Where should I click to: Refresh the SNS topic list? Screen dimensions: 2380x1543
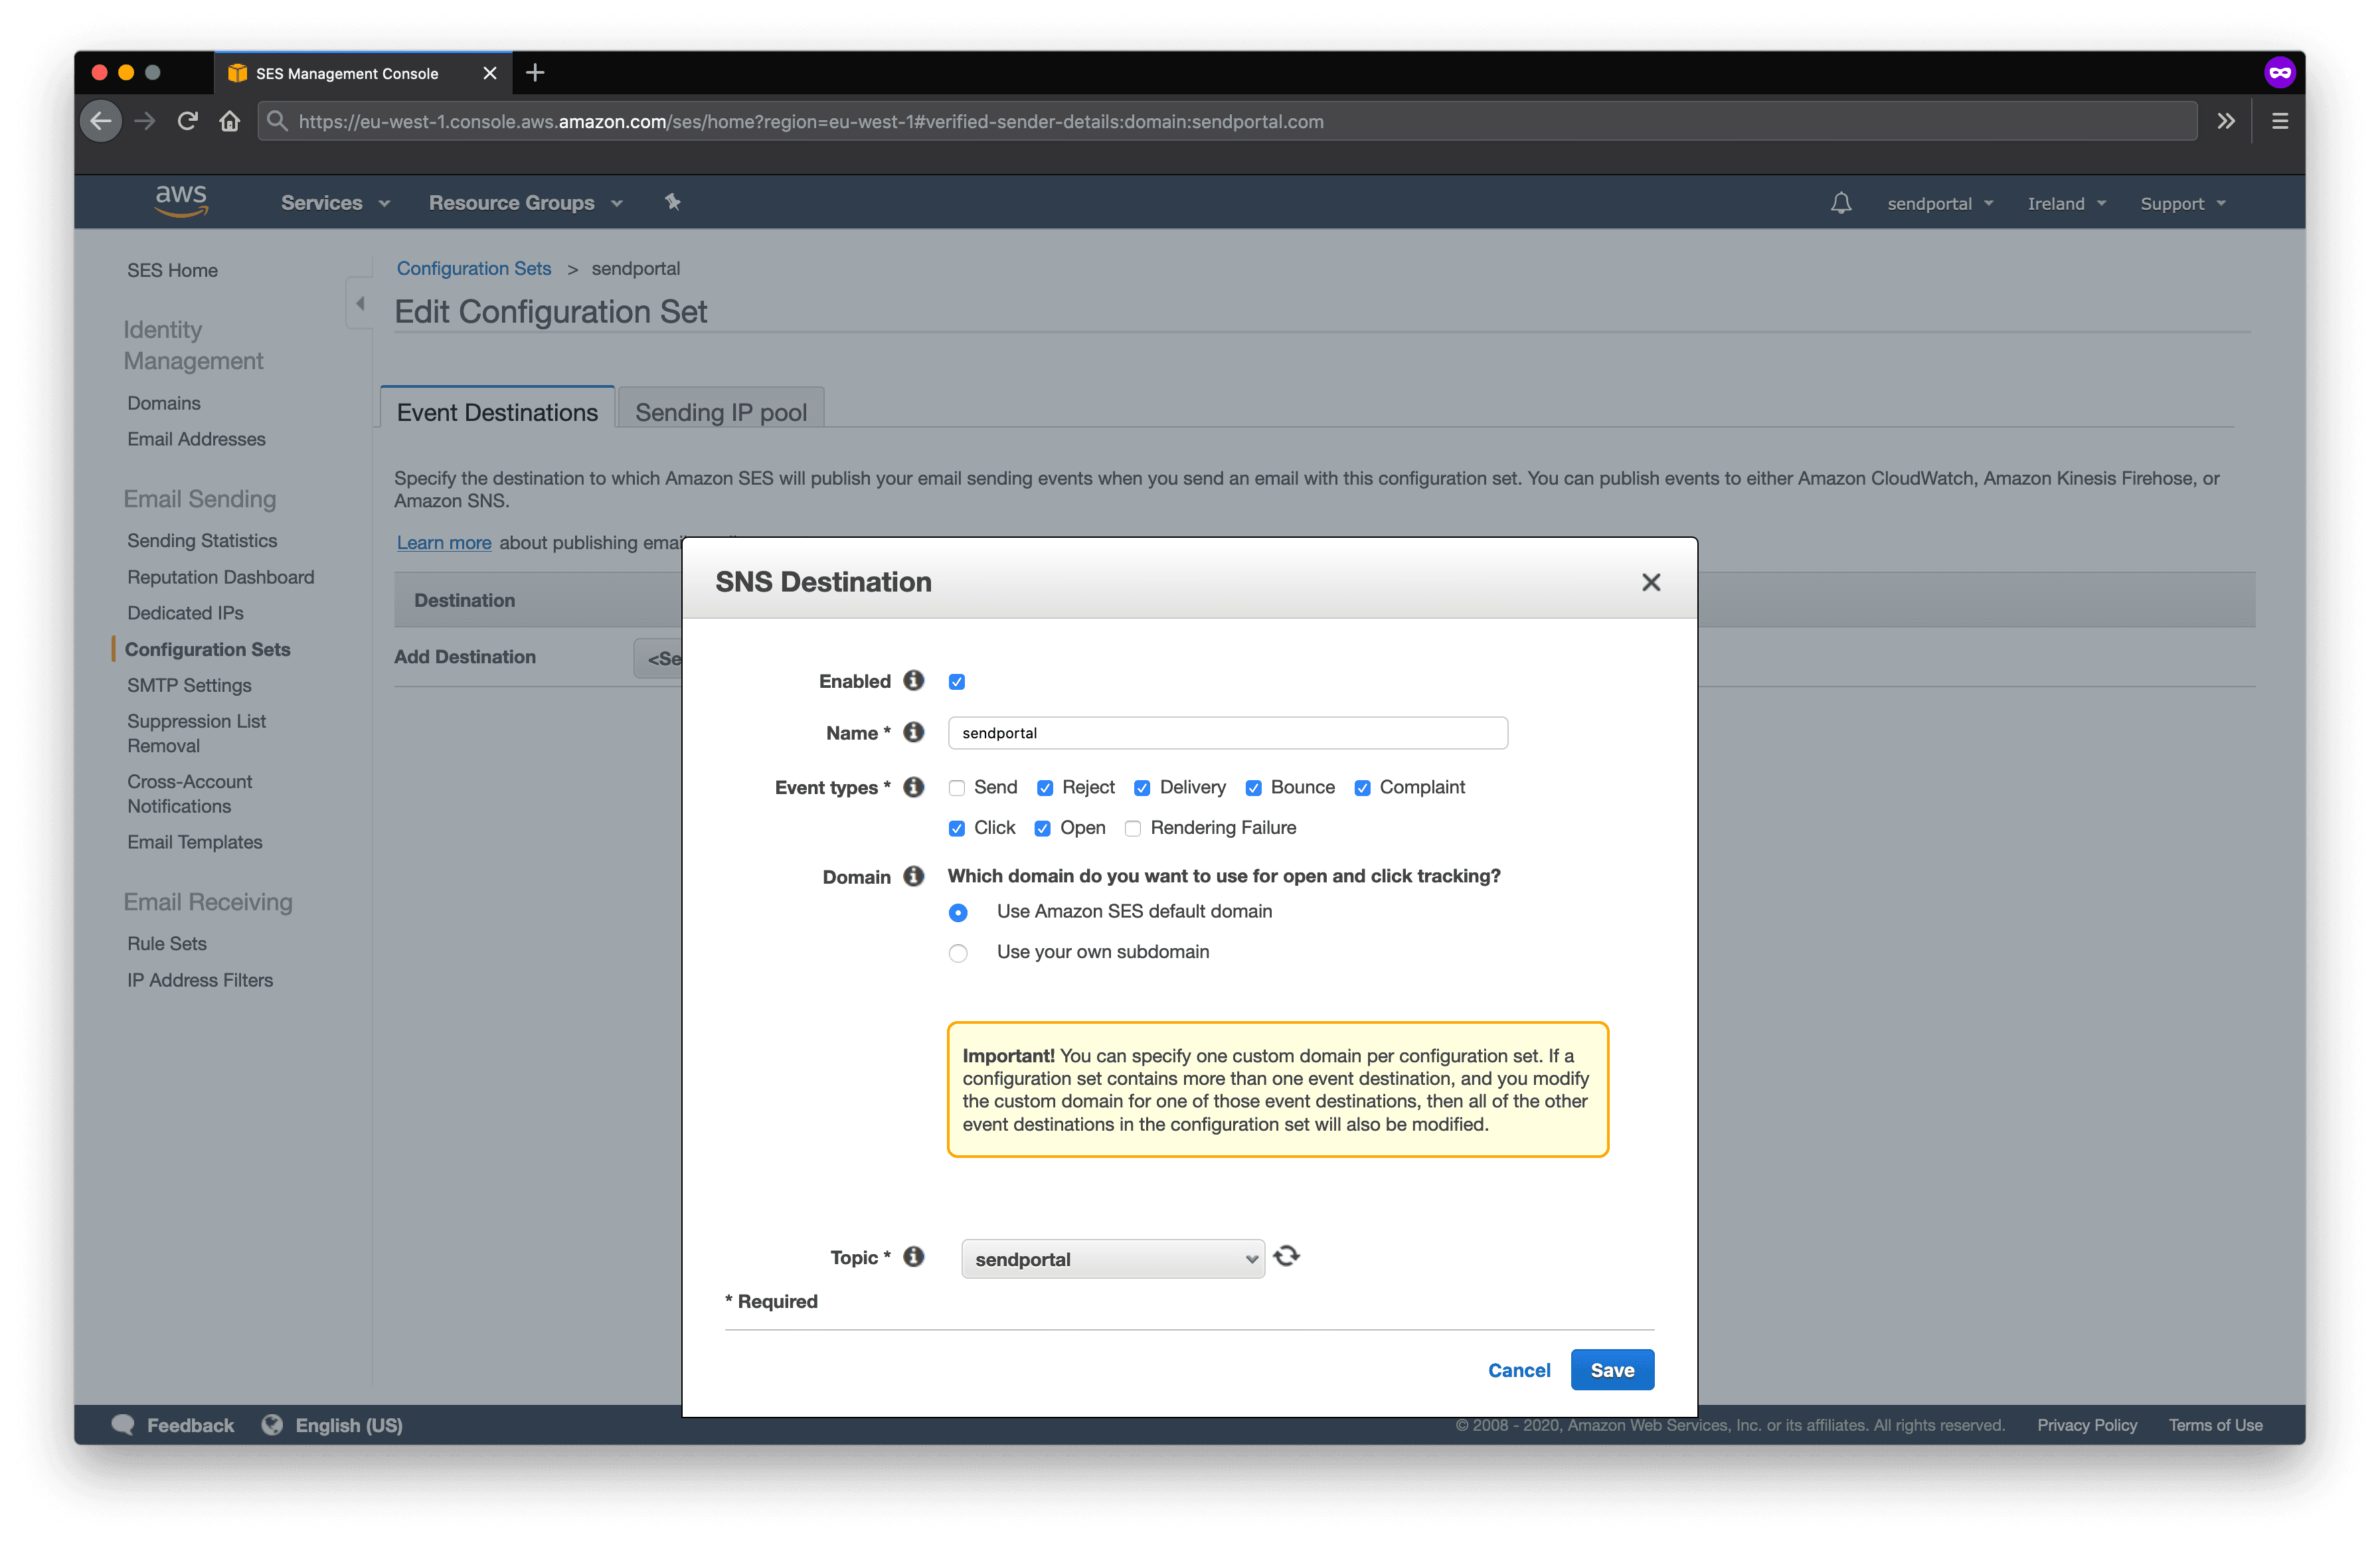(x=1287, y=1257)
